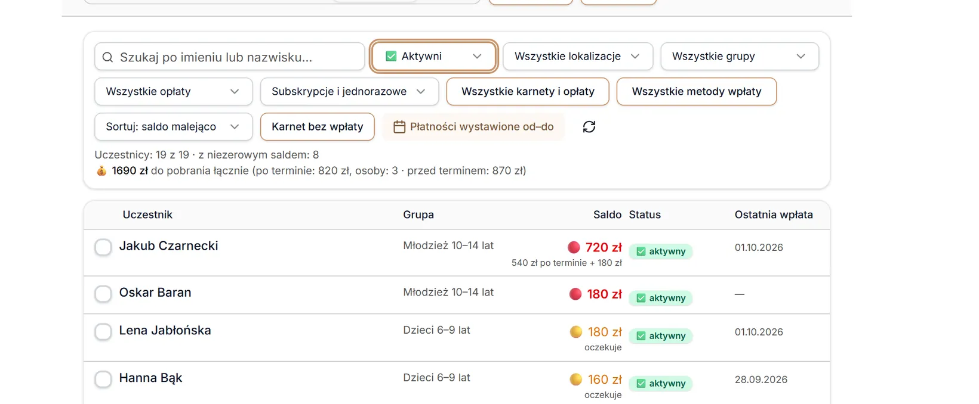Click green check in Lena's aktywny badge
This screenshot has height=404, width=979.
pos(641,336)
